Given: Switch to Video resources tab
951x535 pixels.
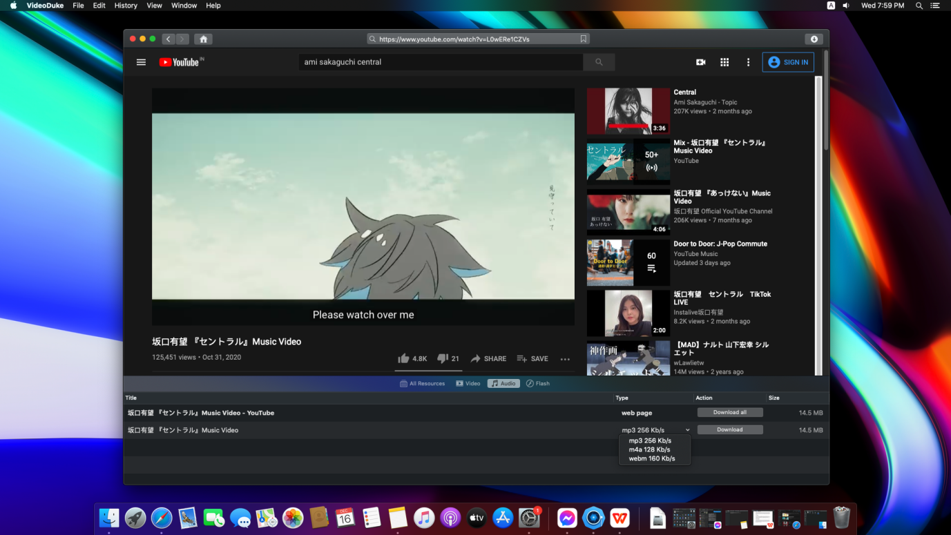Looking at the screenshot, I should (468, 384).
